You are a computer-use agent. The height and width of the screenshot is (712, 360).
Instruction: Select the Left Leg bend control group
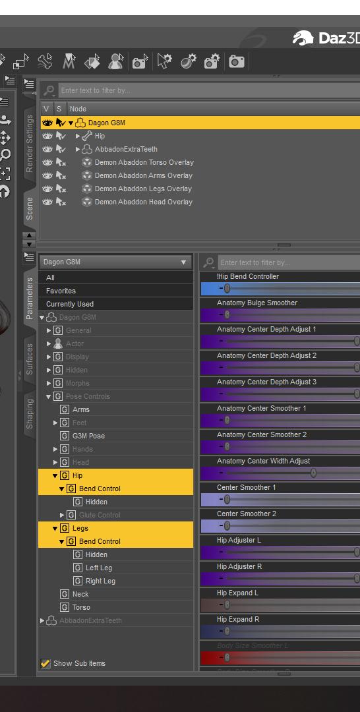tap(98, 568)
